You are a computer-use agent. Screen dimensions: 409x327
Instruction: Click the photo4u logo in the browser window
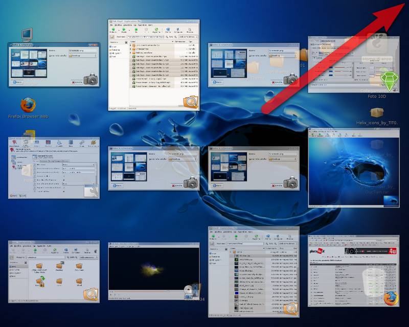click(317, 251)
